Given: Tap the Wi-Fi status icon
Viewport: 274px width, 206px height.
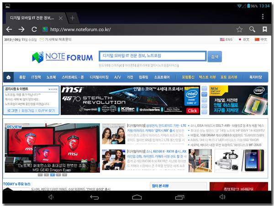Looking at the screenshot, I should coord(239,6).
